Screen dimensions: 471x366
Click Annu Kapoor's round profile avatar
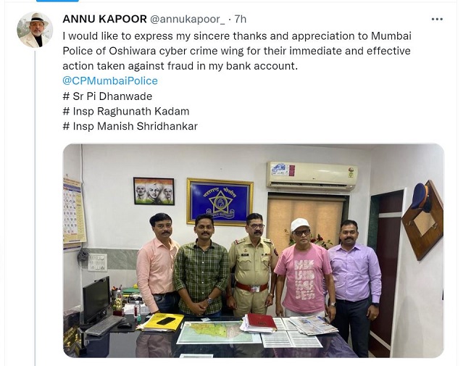(x=35, y=30)
